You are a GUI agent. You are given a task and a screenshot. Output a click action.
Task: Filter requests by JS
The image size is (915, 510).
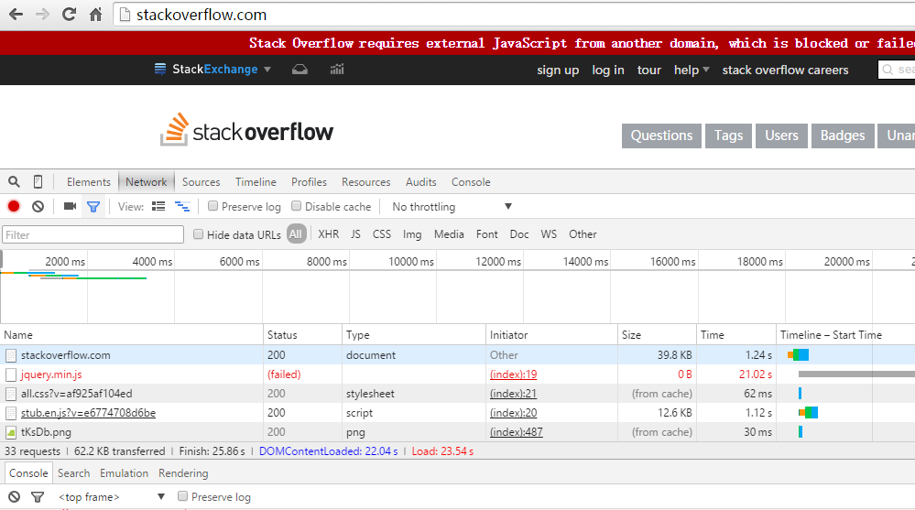pos(356,234)
